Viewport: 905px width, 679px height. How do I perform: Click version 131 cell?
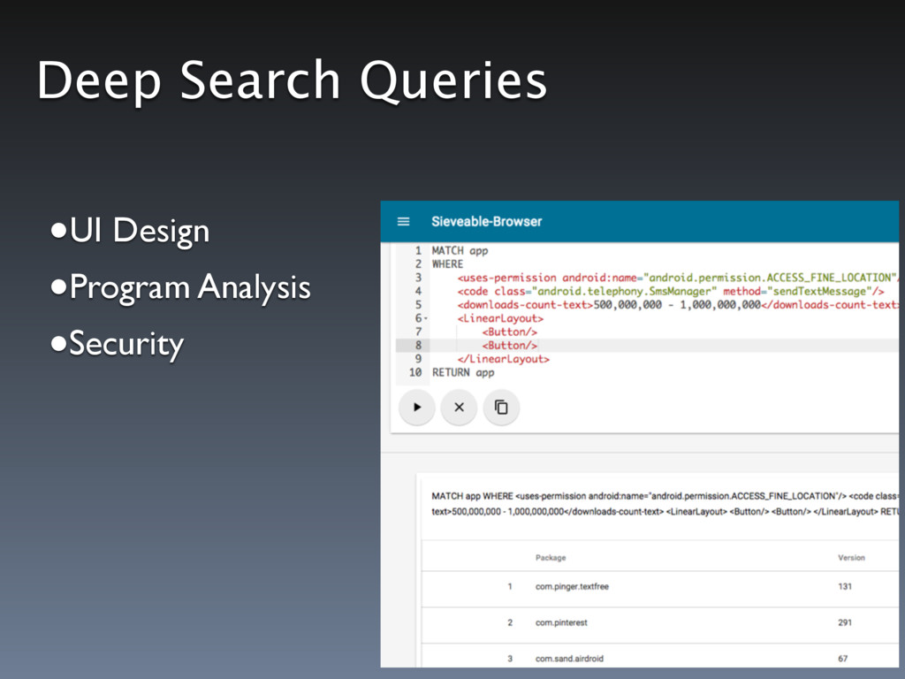[845, 587]
